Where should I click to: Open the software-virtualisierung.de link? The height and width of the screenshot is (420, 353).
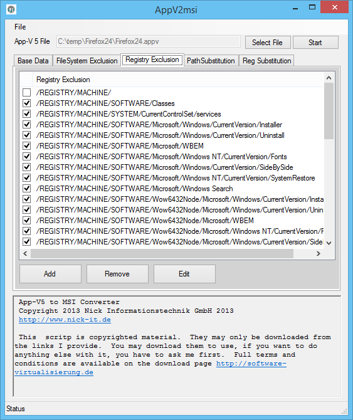pos(251,364)
